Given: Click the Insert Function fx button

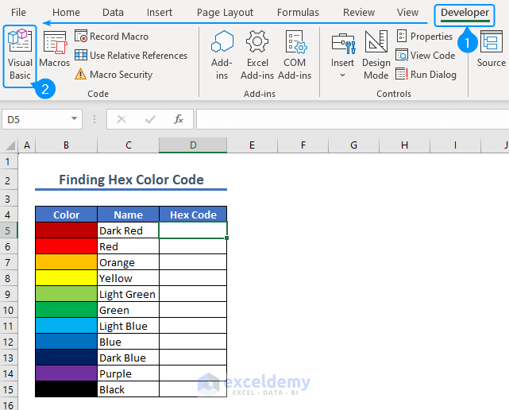Looking at the screenshot, I should pos(179,119).
